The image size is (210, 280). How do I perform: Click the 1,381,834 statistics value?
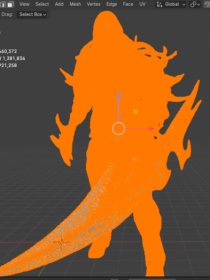point(14,58)
